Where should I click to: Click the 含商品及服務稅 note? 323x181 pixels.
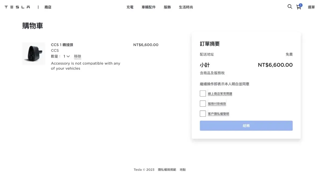click(x=212, y=73)
